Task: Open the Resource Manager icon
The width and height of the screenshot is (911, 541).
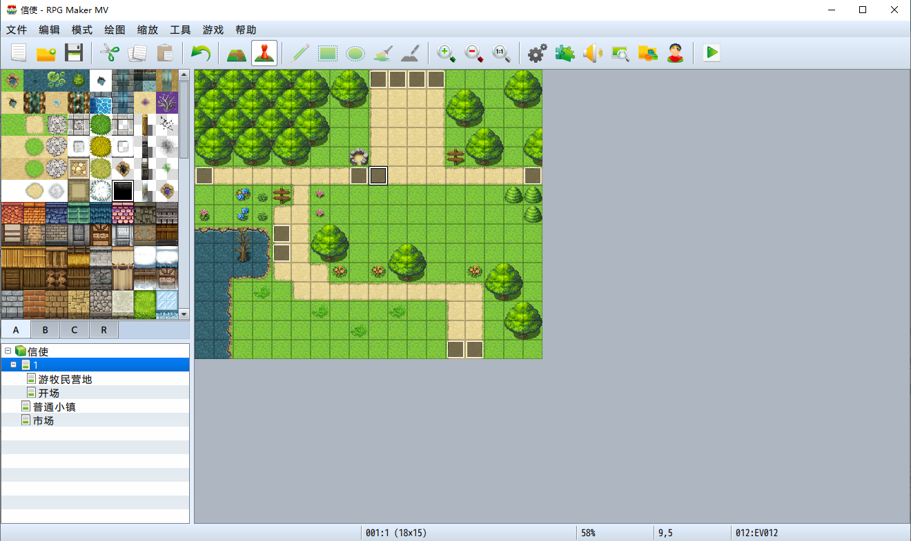Action: click(x=648, y=53)
